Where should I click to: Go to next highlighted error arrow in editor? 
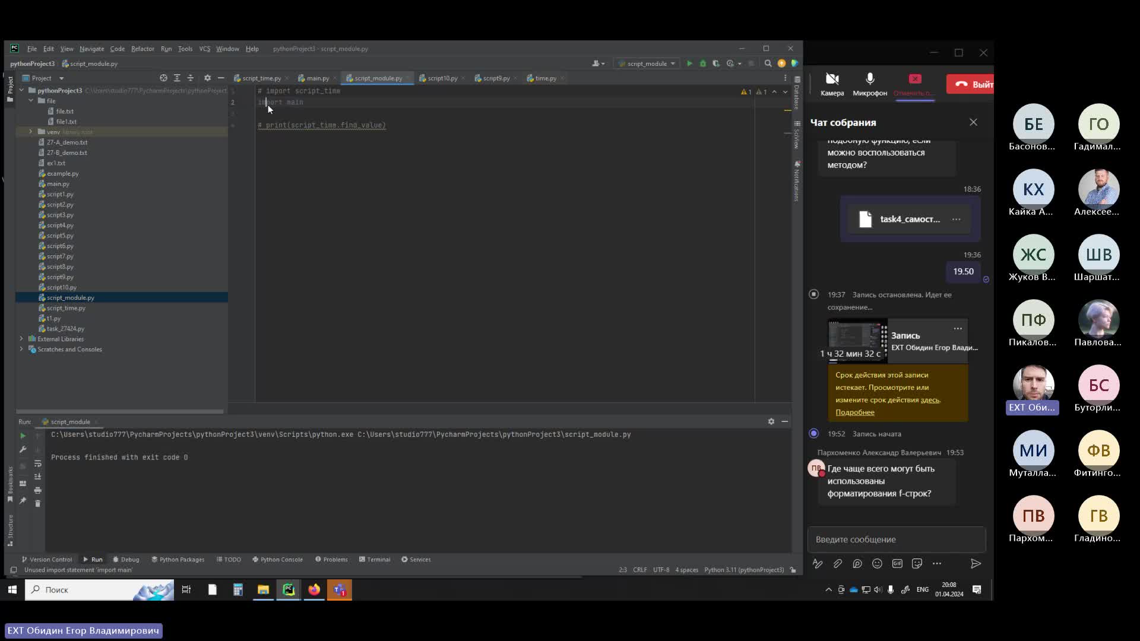click(x=785, y=92)
